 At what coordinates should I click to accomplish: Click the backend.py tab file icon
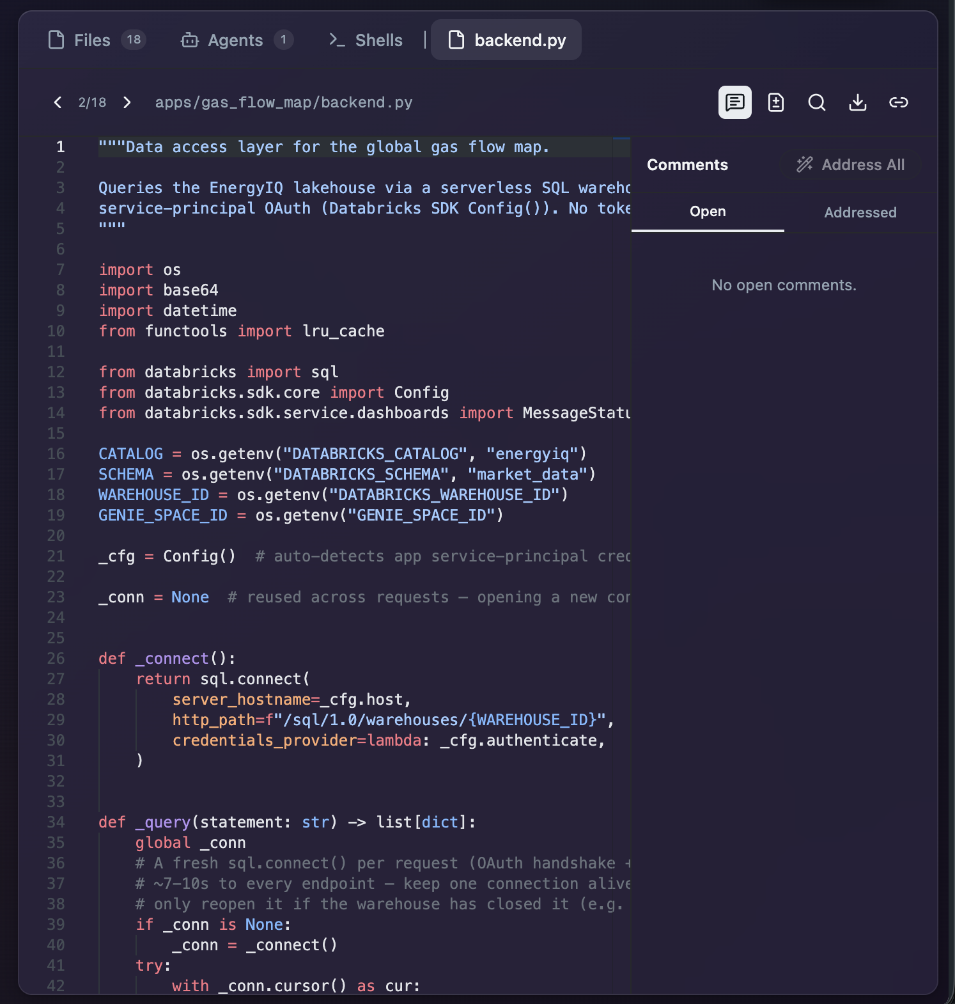click(x=456, y=40)
